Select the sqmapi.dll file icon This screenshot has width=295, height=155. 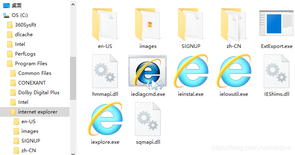(148, 119)
